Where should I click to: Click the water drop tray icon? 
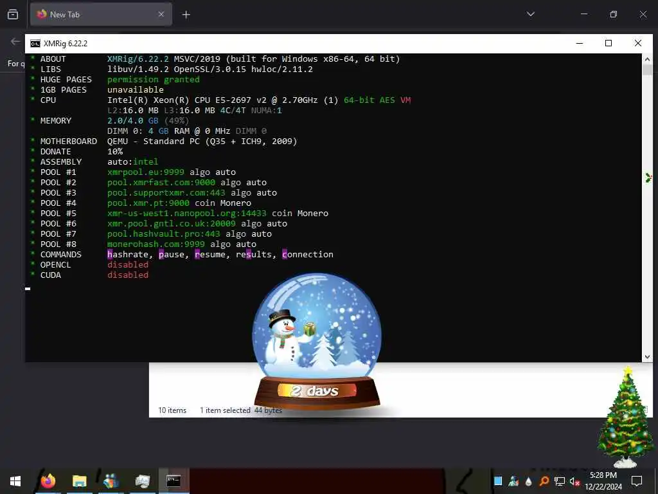529,481
